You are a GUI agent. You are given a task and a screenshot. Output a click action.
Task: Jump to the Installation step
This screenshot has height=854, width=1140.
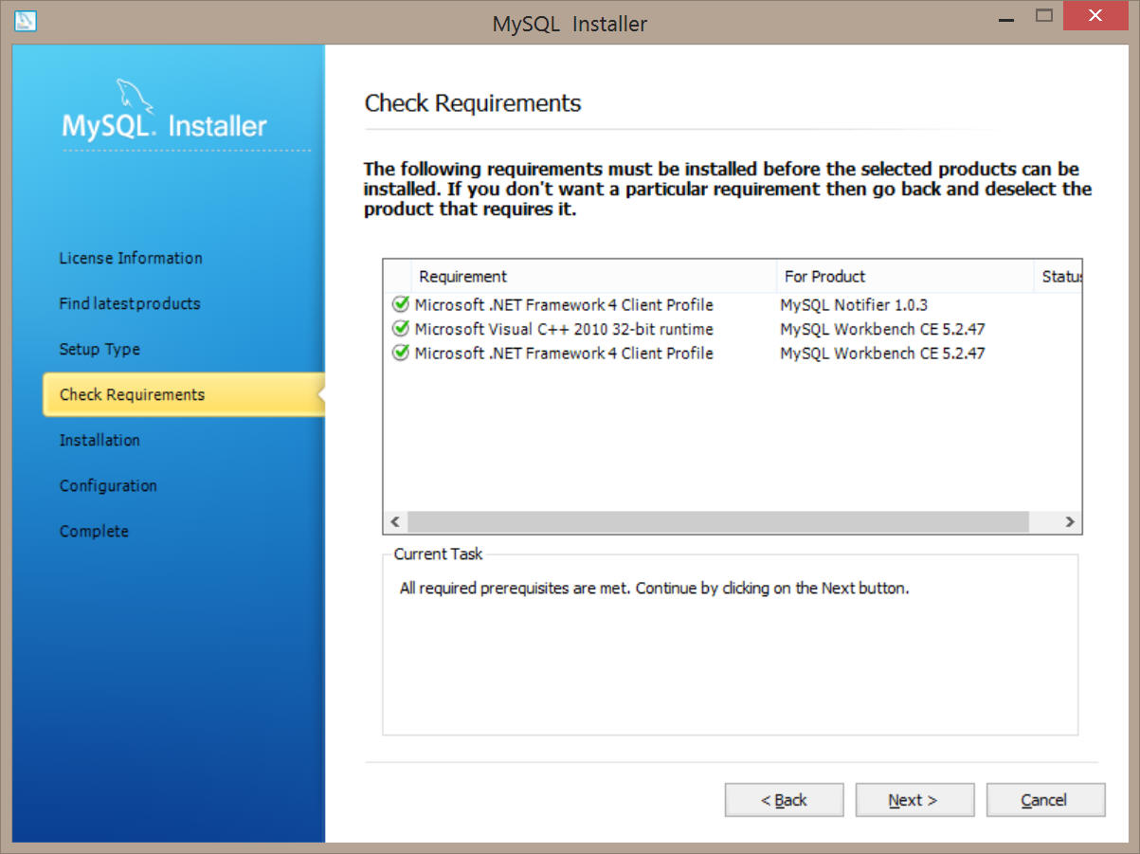(100, 440)
